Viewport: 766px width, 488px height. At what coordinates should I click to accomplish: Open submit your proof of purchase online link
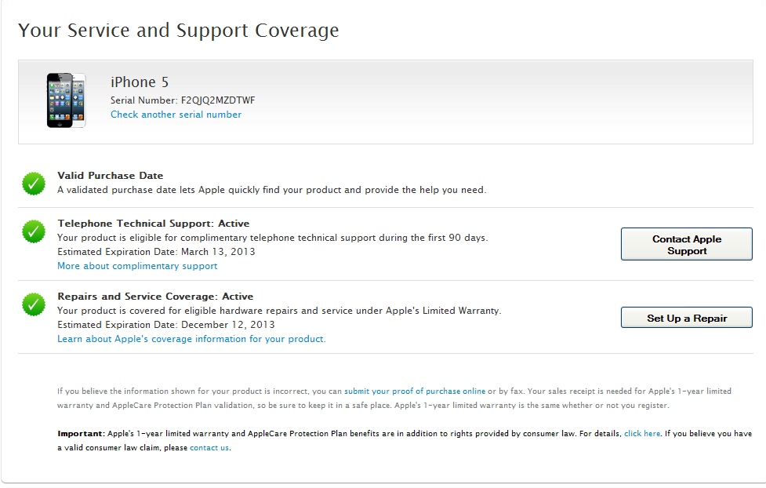pos(415,391)
